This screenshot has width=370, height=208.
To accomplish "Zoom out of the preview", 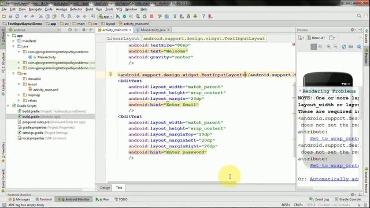I will click(x=335, y=47).
